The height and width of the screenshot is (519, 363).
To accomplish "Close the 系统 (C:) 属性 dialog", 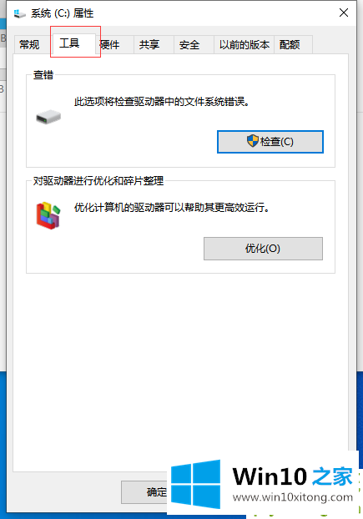I will click(344, 13).
